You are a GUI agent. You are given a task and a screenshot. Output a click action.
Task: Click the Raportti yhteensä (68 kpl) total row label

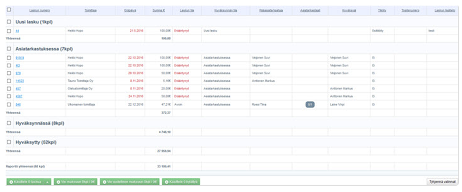tap(26, 167)
